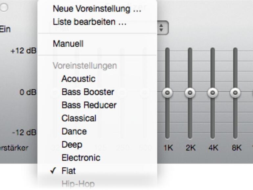Click the 1K frequency slider knob
Screen dimensions: 253x190
pyautogui.click(x=168, y=93)
